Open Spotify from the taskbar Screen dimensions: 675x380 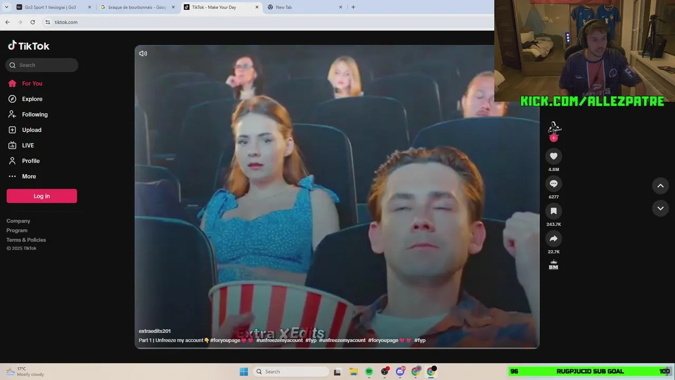(x=369, y=372)
